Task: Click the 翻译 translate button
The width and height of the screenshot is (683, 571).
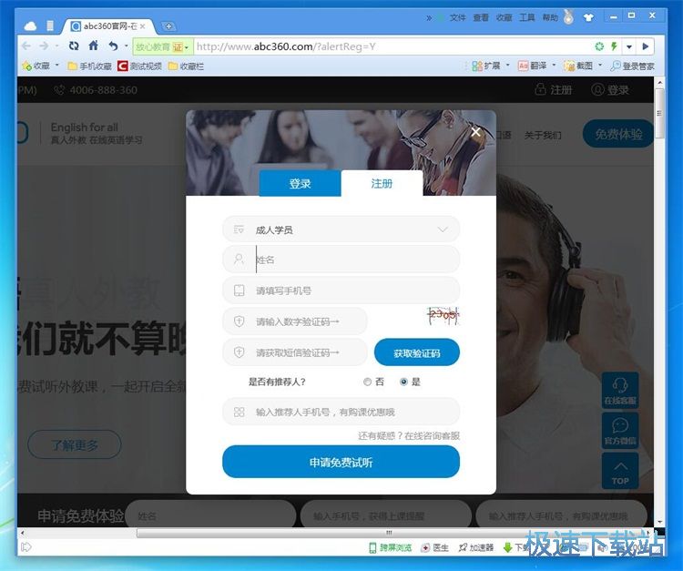Action: (532, 66)
